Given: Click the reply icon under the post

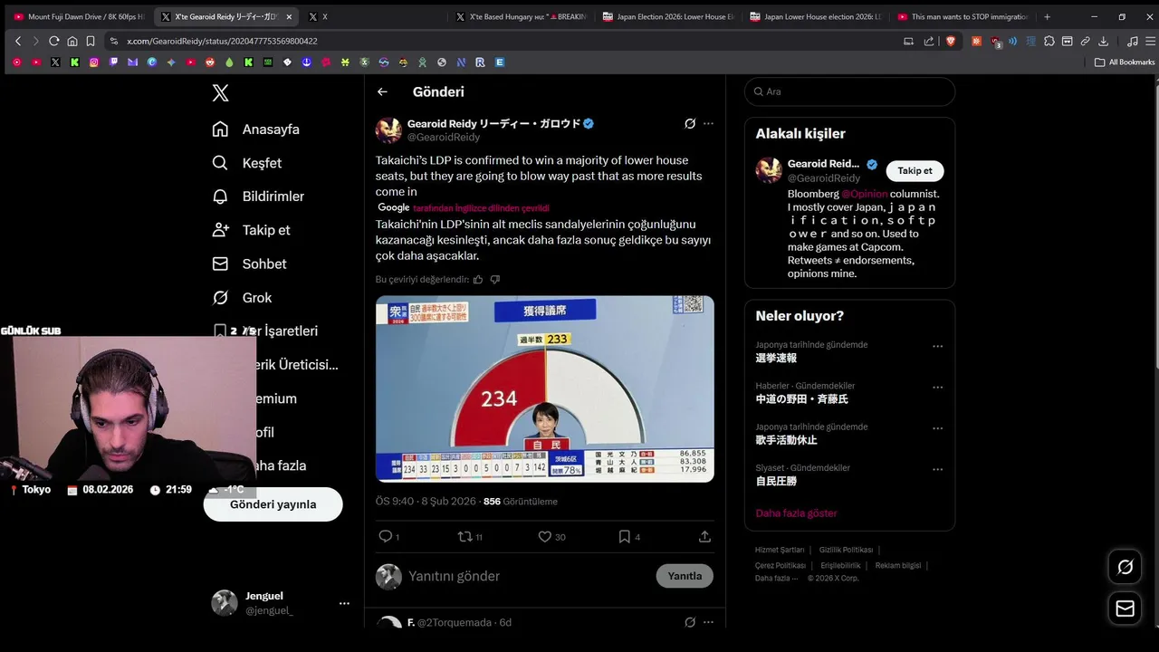Looking at the screenshot, I should tap(386, 536).
